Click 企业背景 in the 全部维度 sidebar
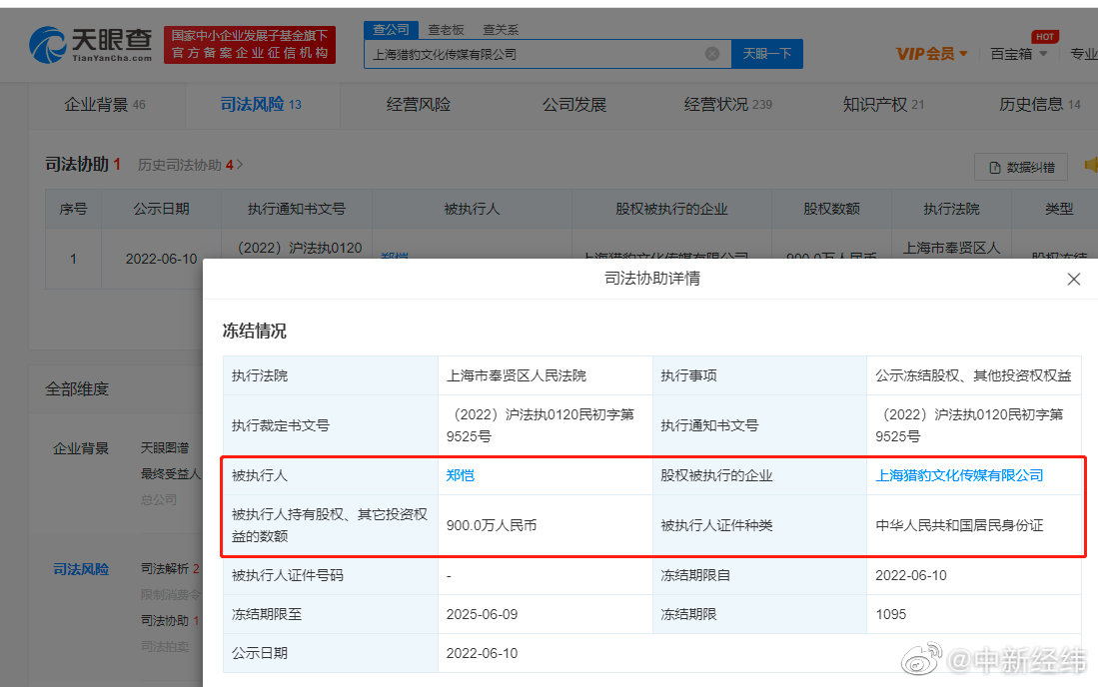This screenshot has height=687, width=1098. click(x=81, y=448)
